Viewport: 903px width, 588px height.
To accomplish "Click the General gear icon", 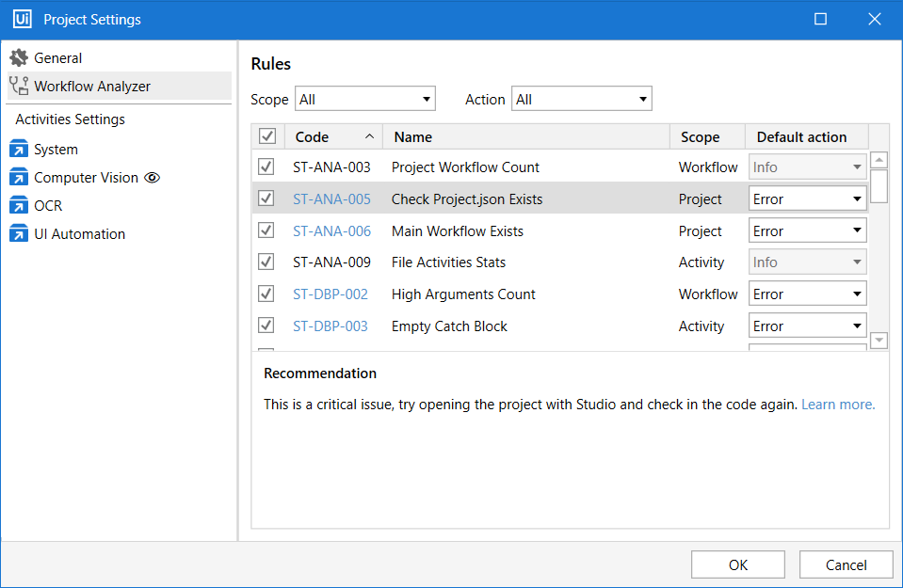I will click(x=19, y=58).
